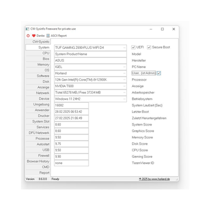Screen dimensions: 211x211
Task: Click the System Laufzeit (Sec) label
Action: 147,106
